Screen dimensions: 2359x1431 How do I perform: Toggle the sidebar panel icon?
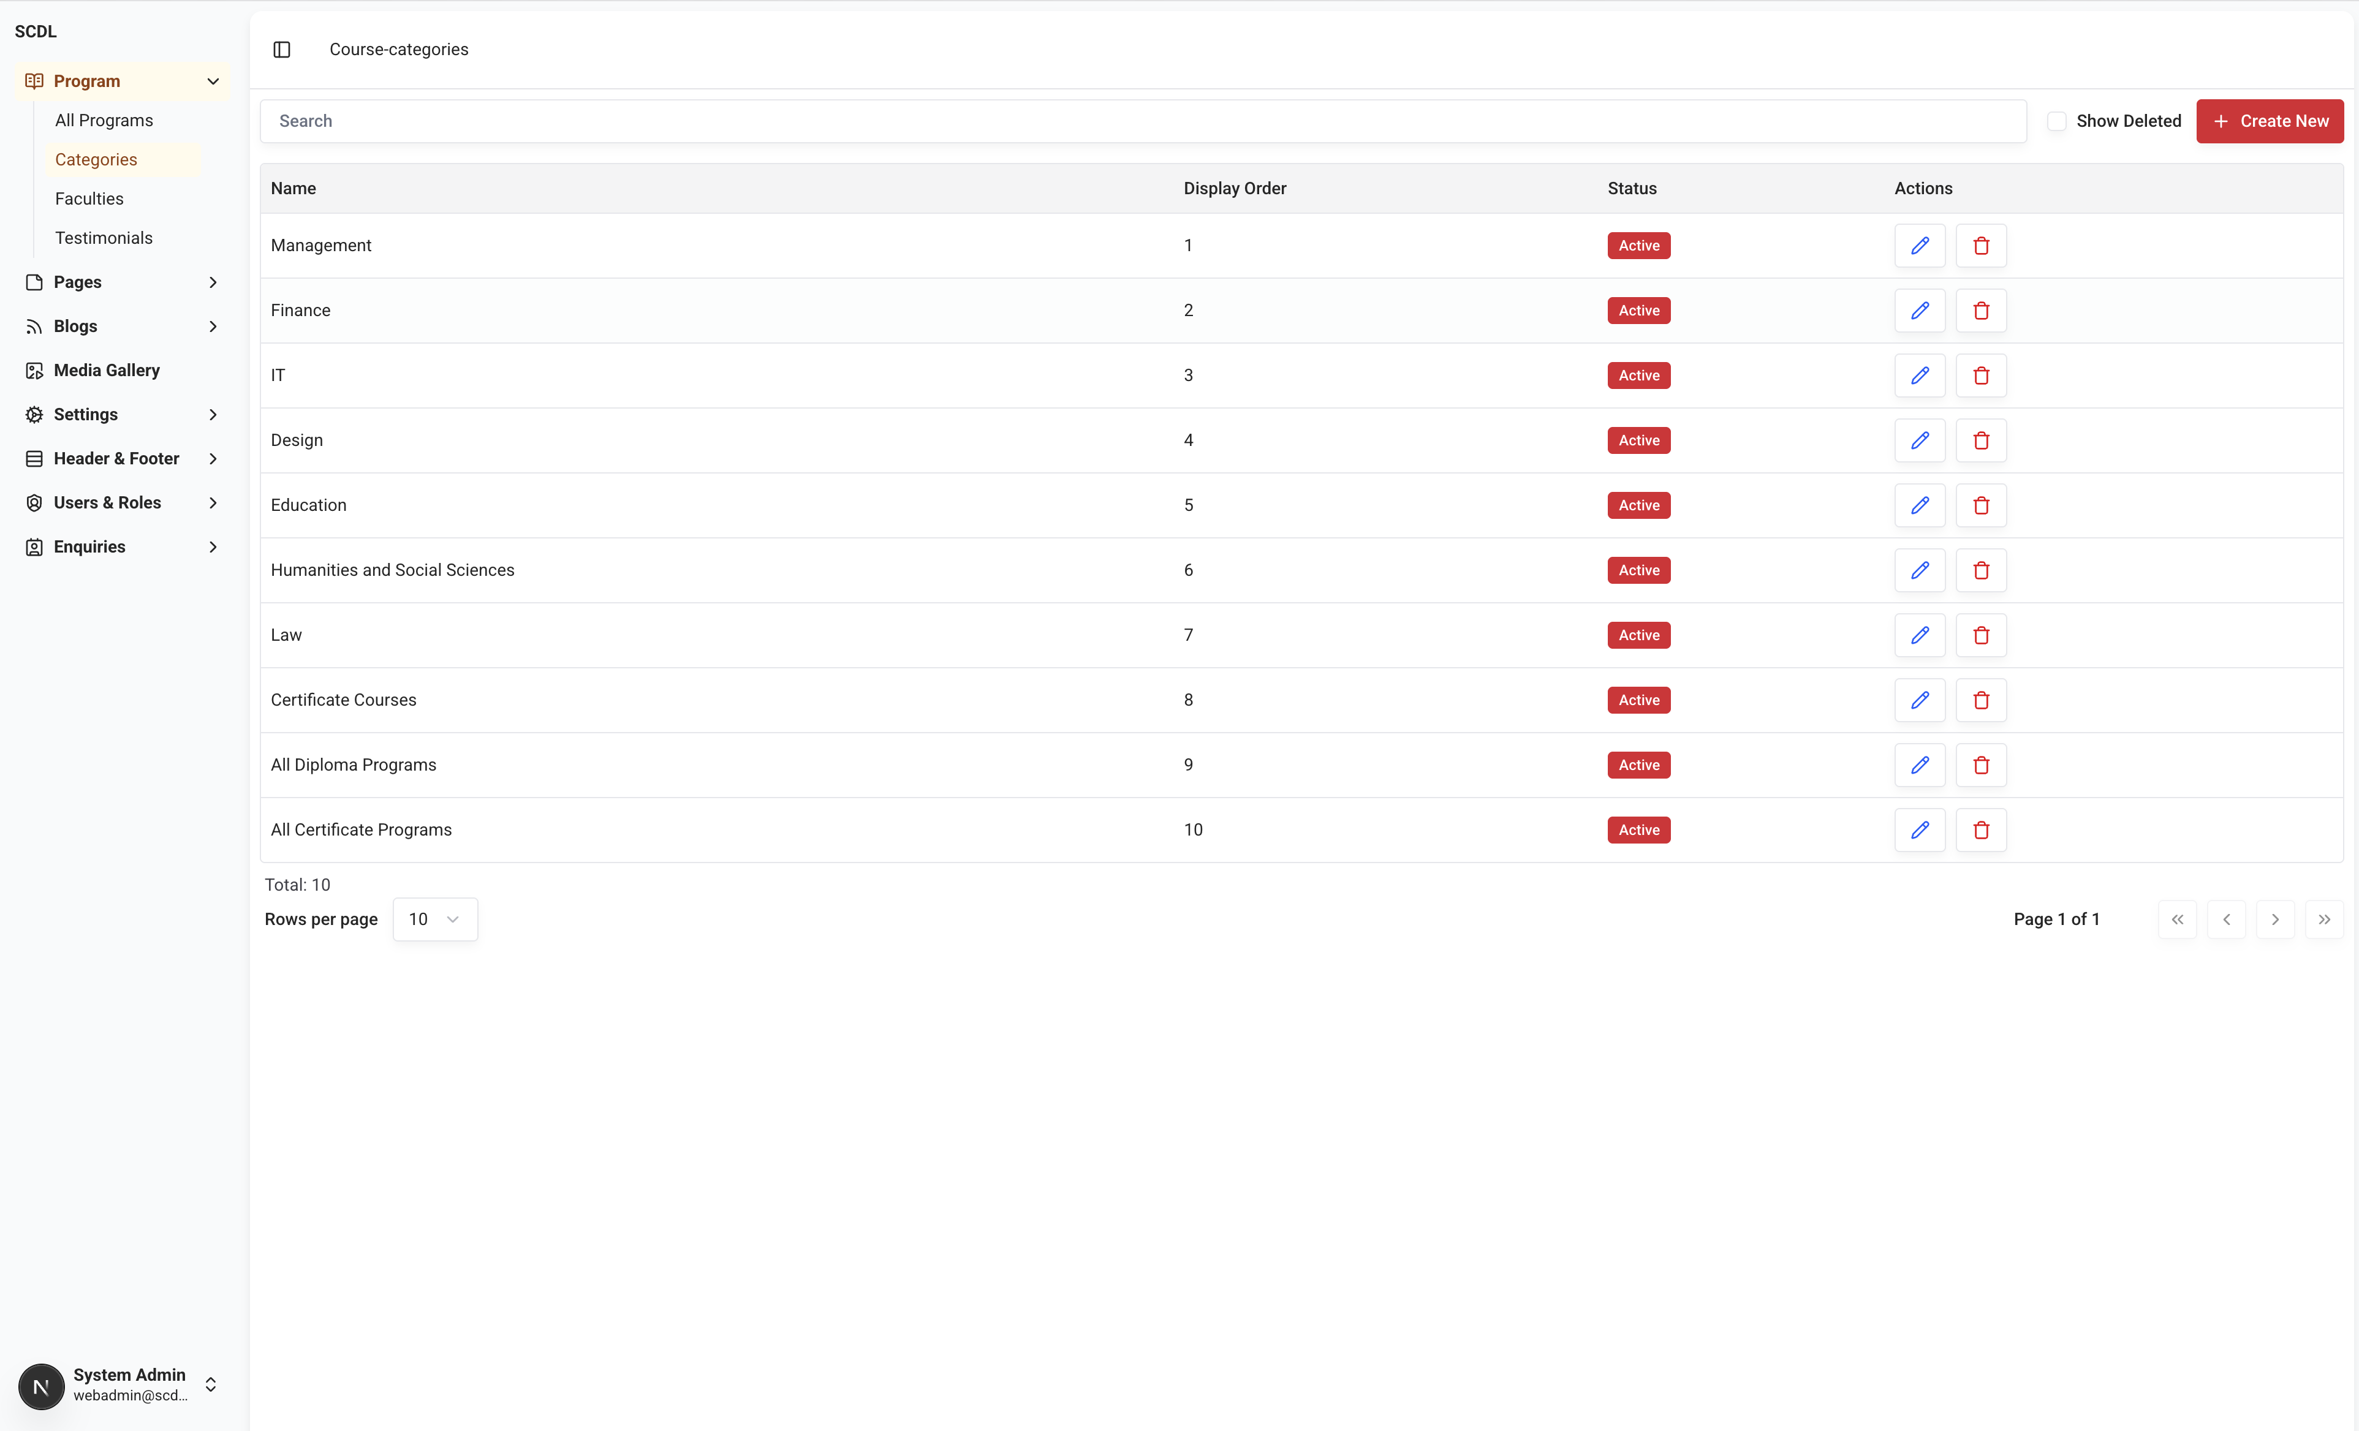281,50
